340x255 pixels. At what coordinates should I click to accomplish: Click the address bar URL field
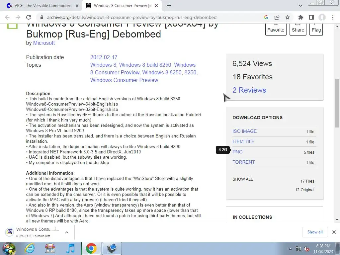(131, 17)
